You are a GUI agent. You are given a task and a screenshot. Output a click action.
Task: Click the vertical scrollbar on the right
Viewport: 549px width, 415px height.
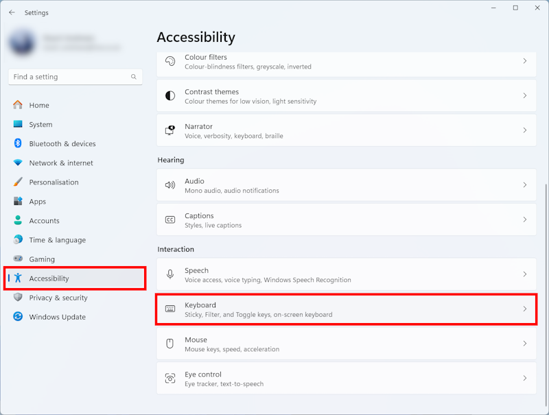(545, 274)
